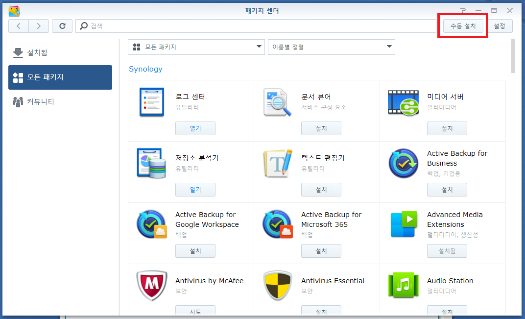Open 미디어 서버 package title
The width and height of the screenshot is (525, 319).
445,97
